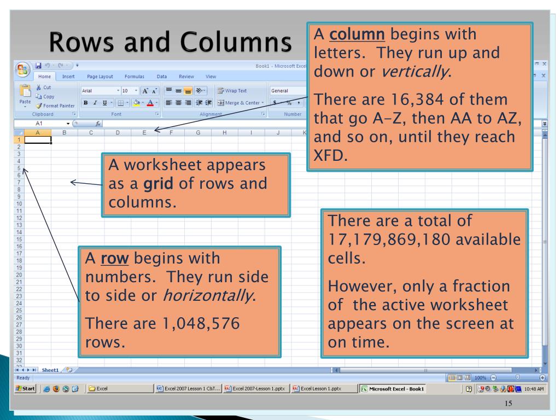Open the Office Button menu
The width and height of the screenshot is (560, 420).
click(22, 69)
